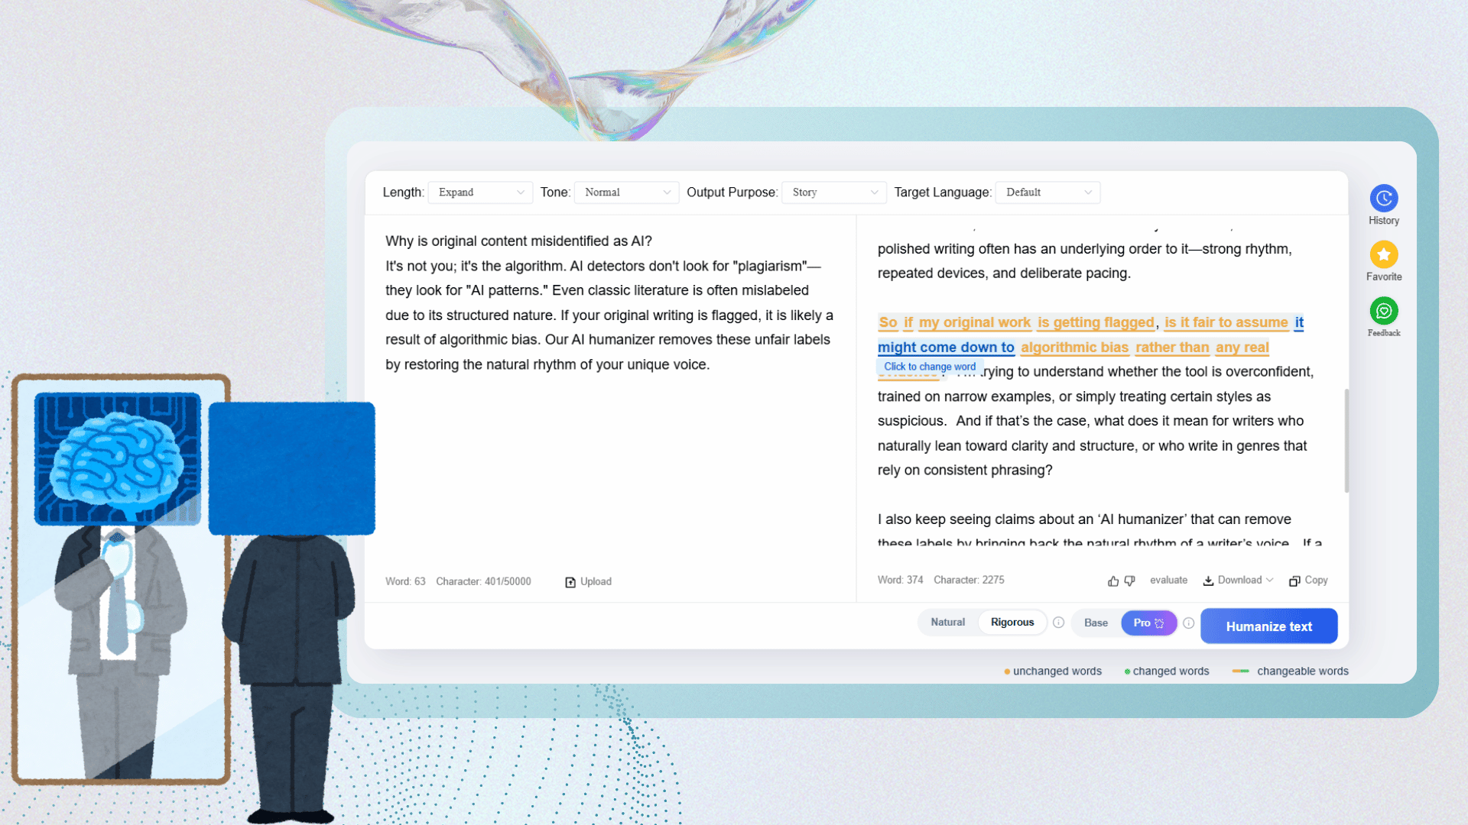Click the Favorite star icon
The width and height of the screenshot is (1468, 825).
point(1383,255)
